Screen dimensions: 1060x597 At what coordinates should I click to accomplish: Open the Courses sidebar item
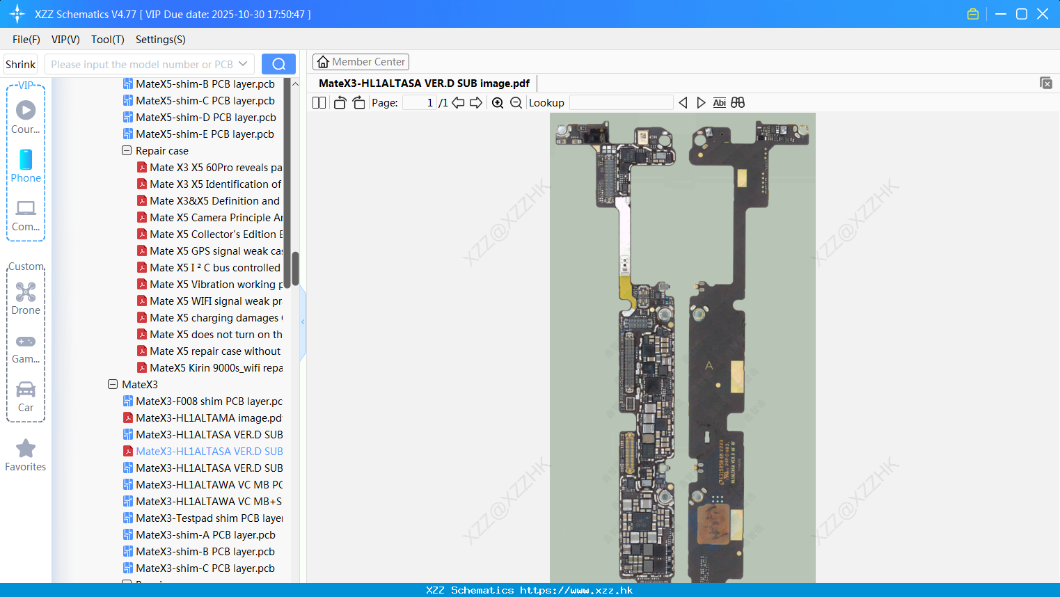click(x=26, y=117)
